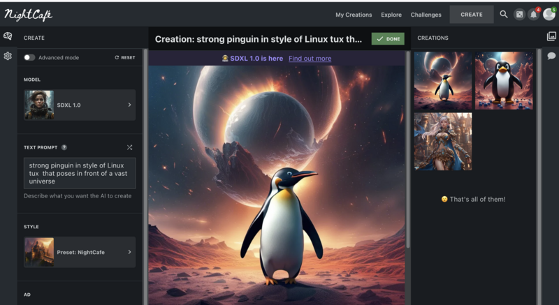
Task: Open the creations gallery icon on right sidebar
Action: pyautogui.click(x=551, y=37)
